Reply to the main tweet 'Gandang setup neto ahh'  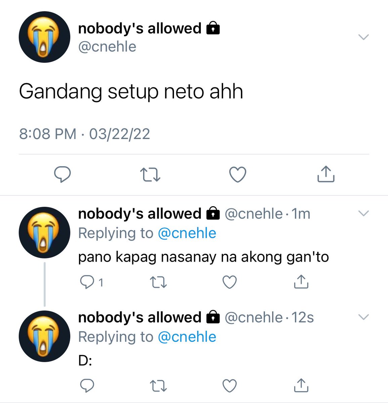[x=62, y=174]
